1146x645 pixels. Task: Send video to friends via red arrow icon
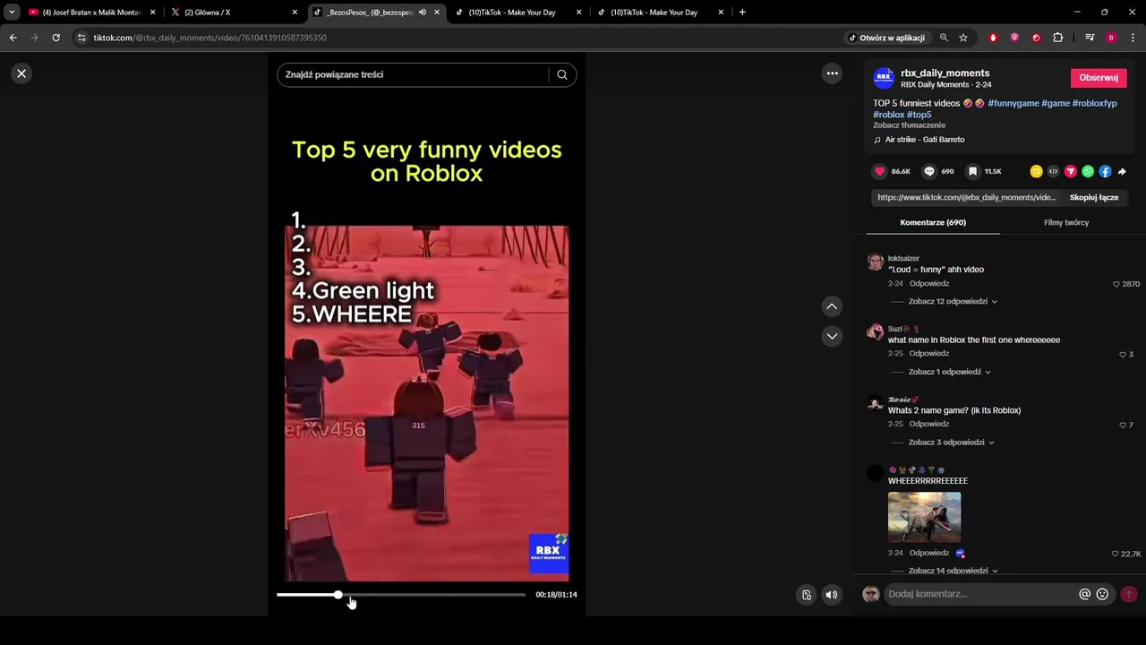pyautogui.click(x=1070, y=171)
